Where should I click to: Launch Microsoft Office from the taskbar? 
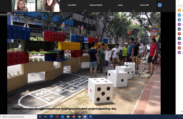[x=57, y=117]
